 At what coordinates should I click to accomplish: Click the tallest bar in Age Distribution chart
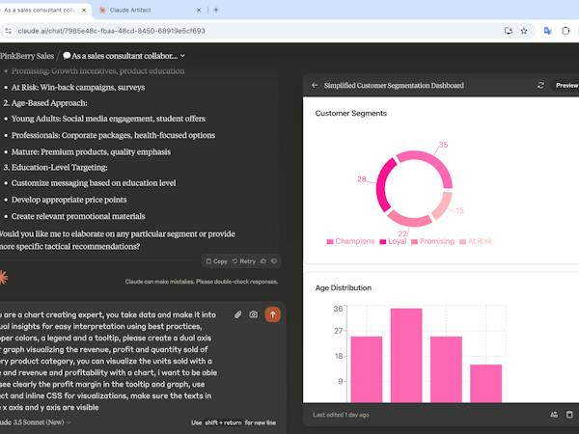pos(406,355)
